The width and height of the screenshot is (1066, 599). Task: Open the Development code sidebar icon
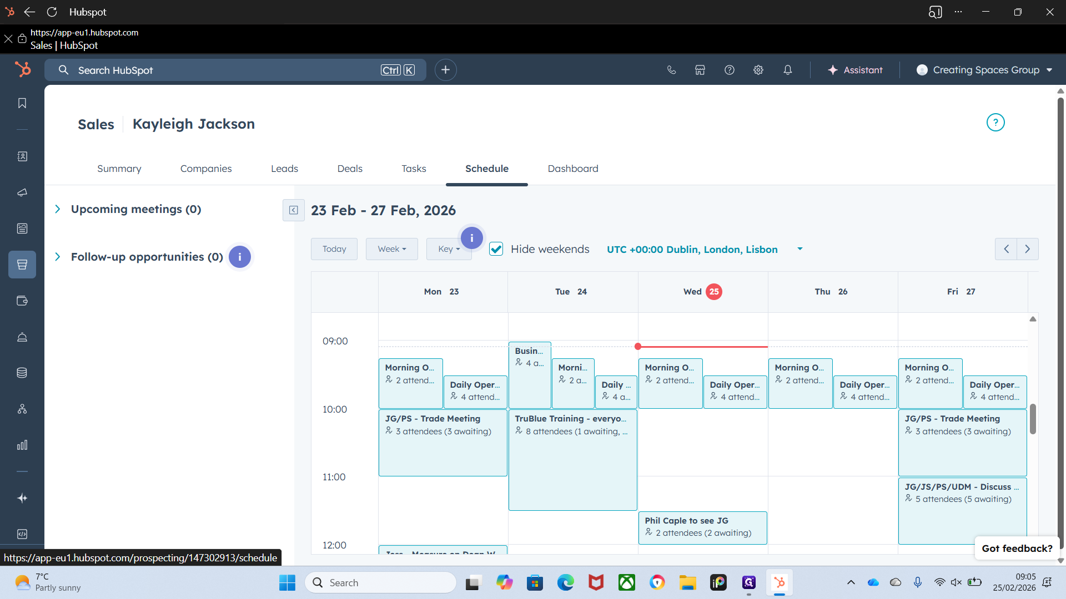[22, 534]
